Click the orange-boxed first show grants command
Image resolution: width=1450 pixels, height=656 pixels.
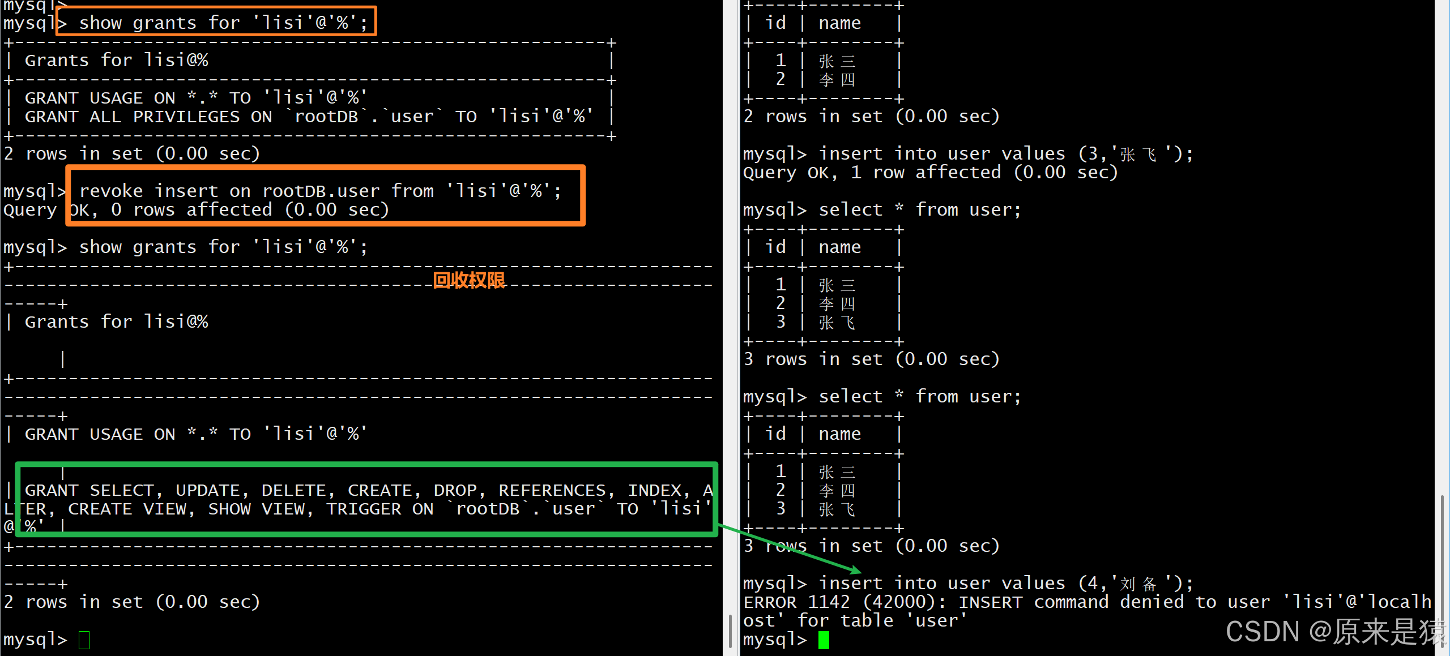click(223, 23)
